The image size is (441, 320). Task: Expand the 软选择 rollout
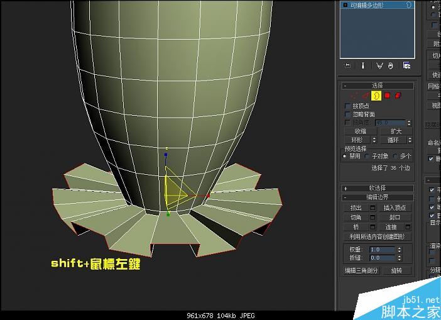[378, 188]
